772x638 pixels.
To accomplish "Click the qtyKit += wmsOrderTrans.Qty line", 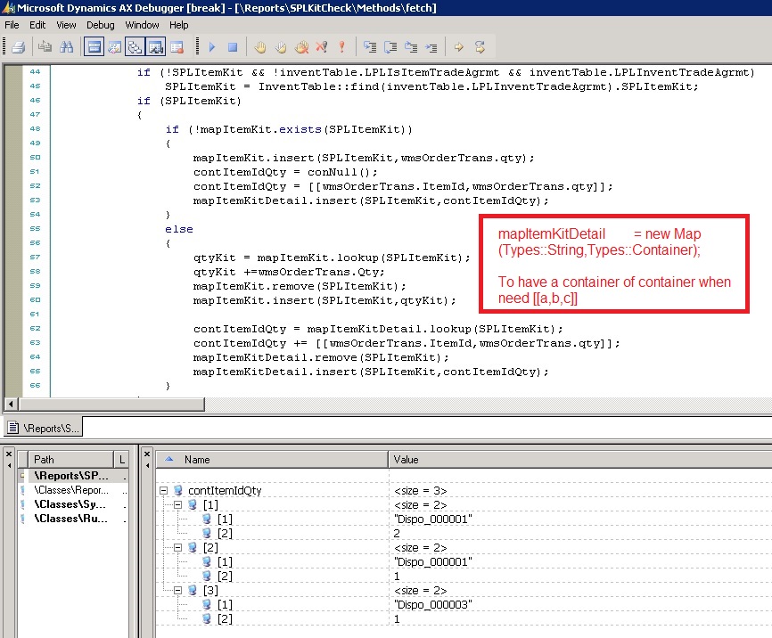I will pyautogui.click(x=289, y=272).
